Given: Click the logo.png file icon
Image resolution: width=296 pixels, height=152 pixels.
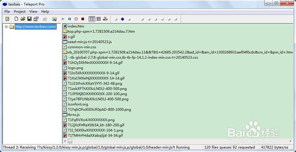Looking at the screenshot, I should coord(65,68).
